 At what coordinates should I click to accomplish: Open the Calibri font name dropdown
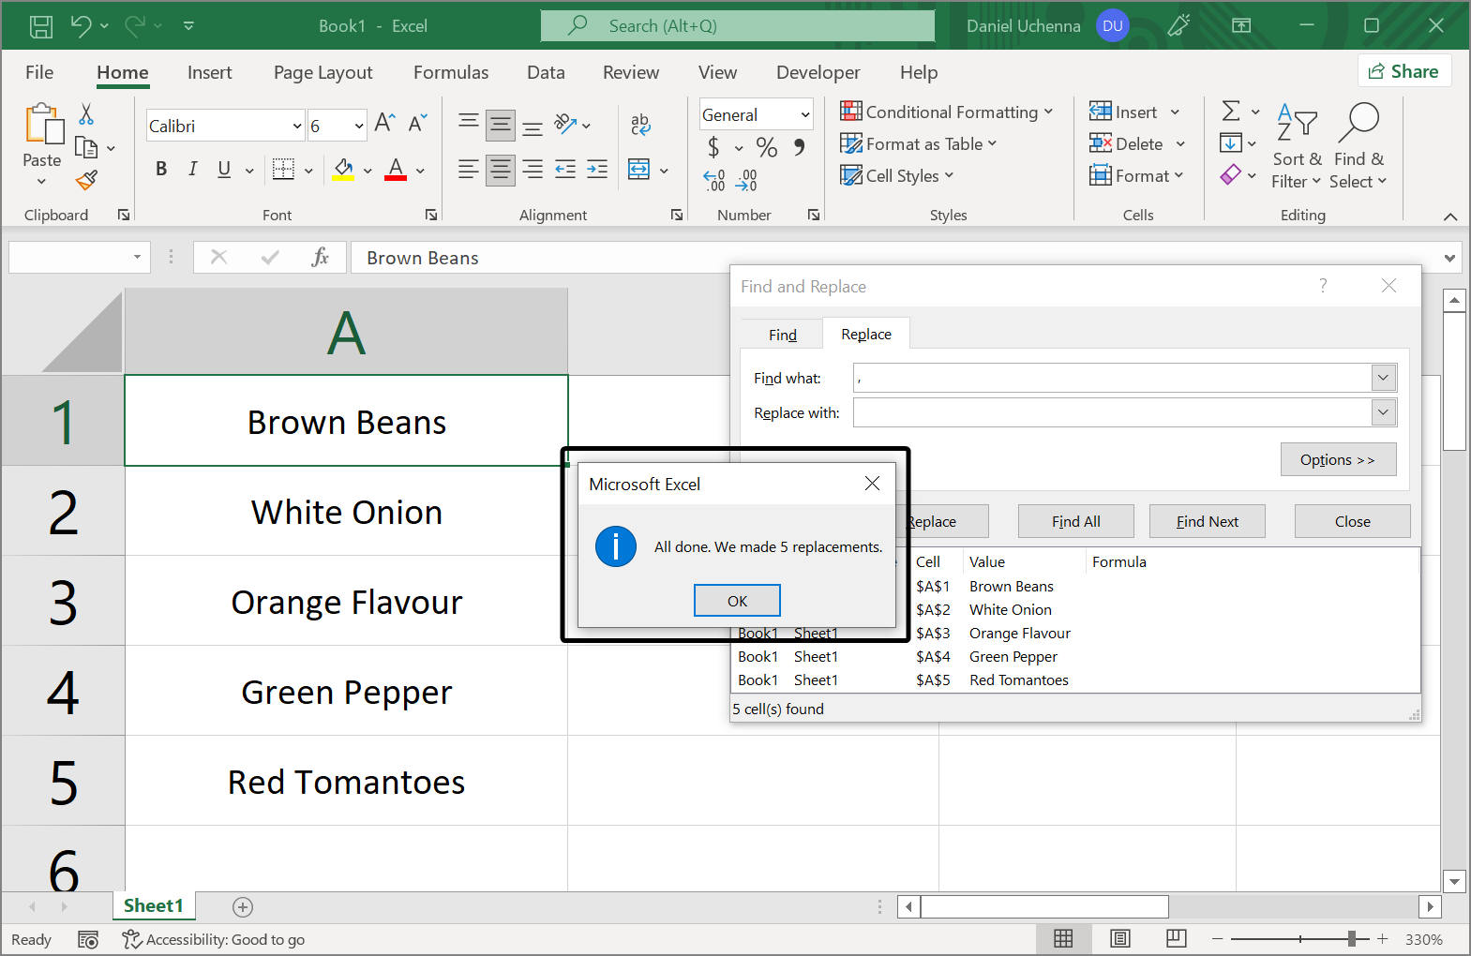[x=297, y=126]
